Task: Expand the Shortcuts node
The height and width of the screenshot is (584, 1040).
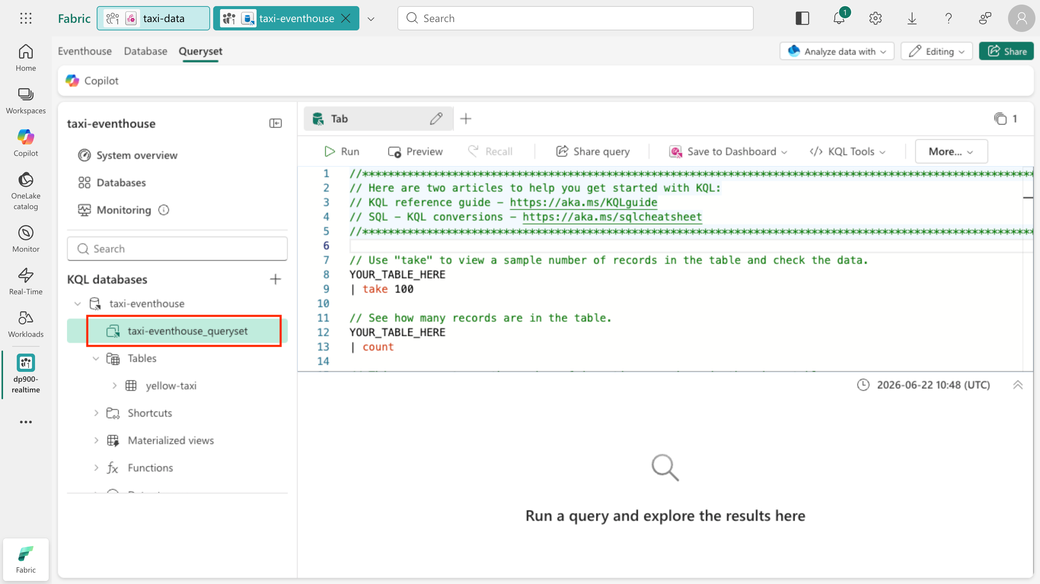Action: click(x=96, y=413)
